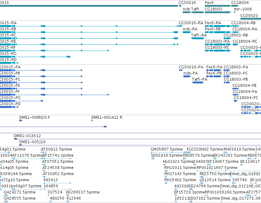The width and height of the screenshot is (261, 203).
Task: Click the nclb gene label
Action: [x=186, y=9]
